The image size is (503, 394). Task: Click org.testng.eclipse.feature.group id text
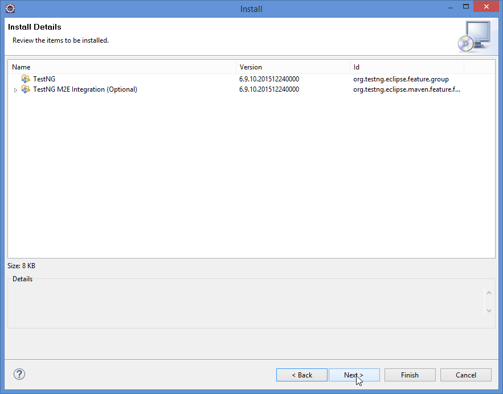(x=401, y=79)
